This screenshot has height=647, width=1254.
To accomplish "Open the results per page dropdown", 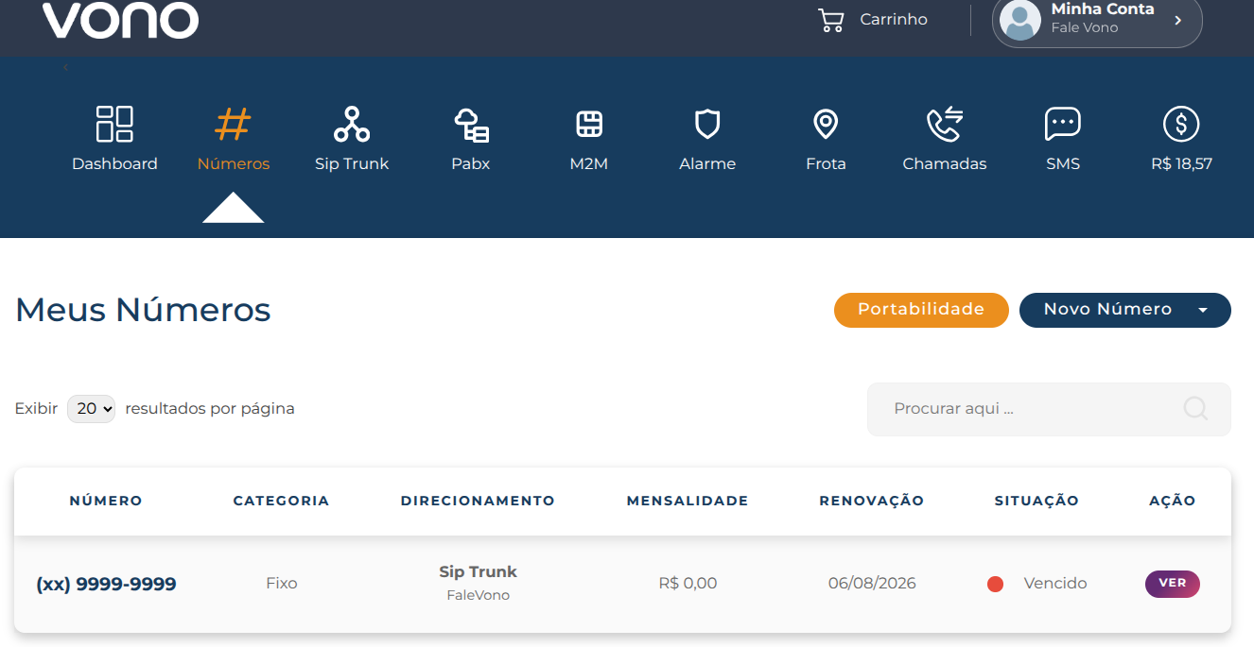I will click(x=91, y=409).
